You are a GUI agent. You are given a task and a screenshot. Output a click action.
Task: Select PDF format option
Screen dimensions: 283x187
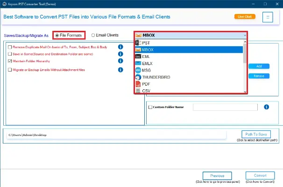[x=189, y=84]
